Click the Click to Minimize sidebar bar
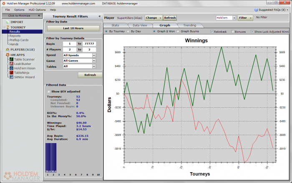The image size is (292, 183). pyautogui.click(x=22, y=15)
